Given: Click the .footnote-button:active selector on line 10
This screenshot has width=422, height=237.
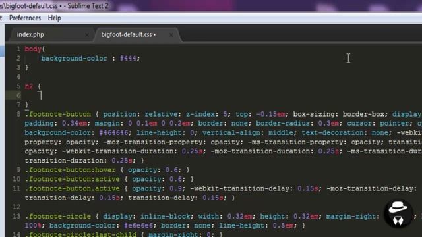Looking at the screenshot, I should point(73,179).
